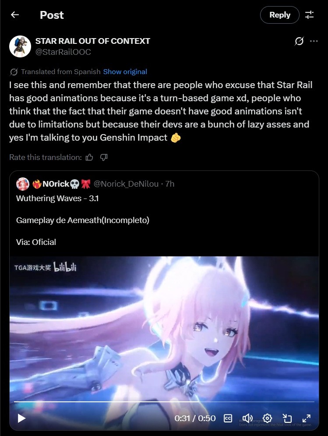
Task: Go back with the left arrow icon
Action: pyautogui.click(x=15, y=15)
